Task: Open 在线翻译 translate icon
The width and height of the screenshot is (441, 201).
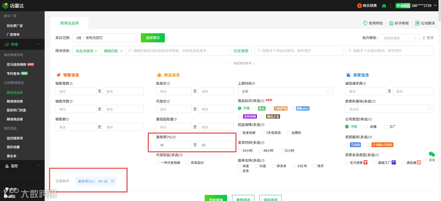Action: 418,23
